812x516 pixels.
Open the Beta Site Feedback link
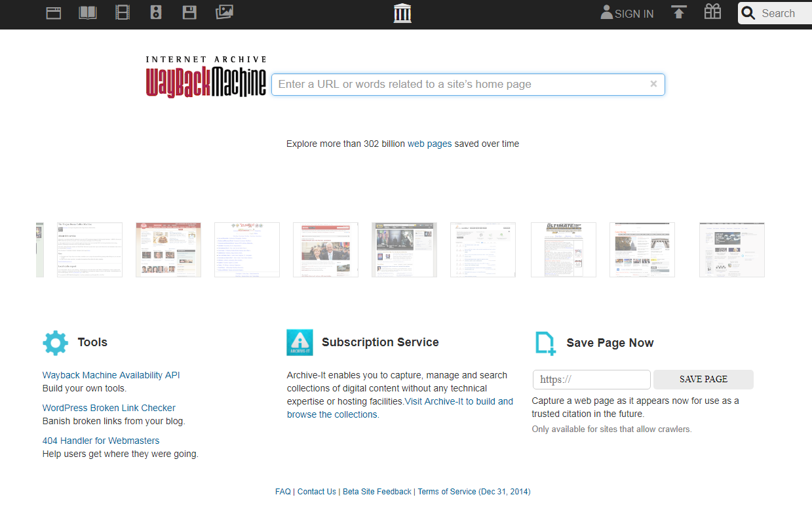pos(377,492)
